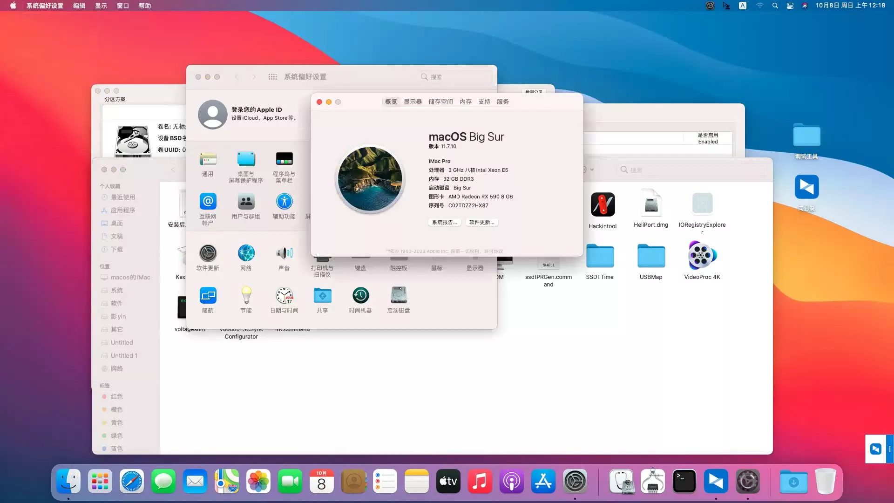Viewport: 894px width, 503px height.
Task: Collapse the 标签 section in Finder sidebar
Action: [104, 386]
